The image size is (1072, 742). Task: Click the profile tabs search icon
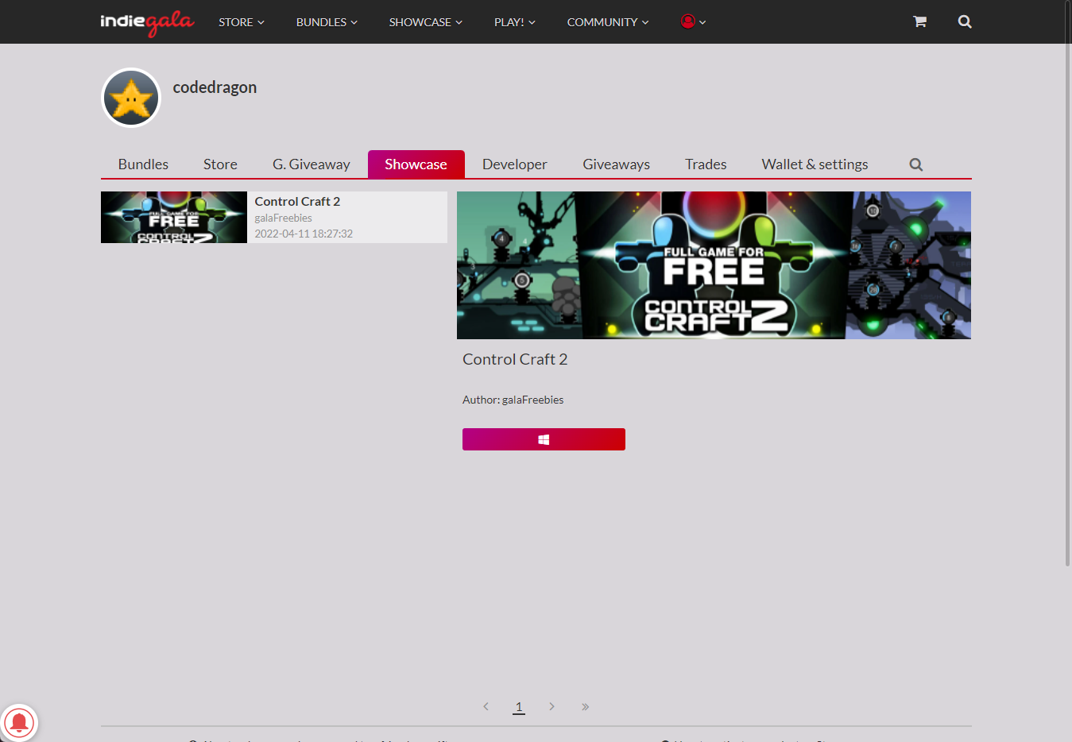click(x=916, y=164)
